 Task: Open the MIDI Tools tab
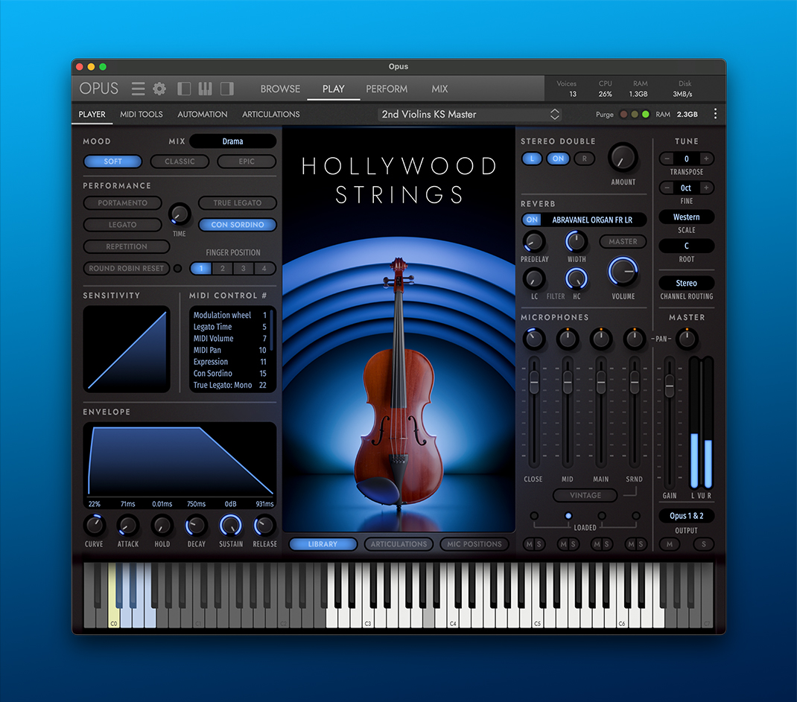142,115
